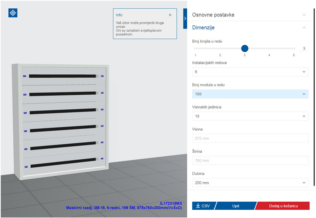The height and width of the screenshot is (218, 316).
Task: Click the Osnovne postavke section title
Action: click(x=213, y=15)
